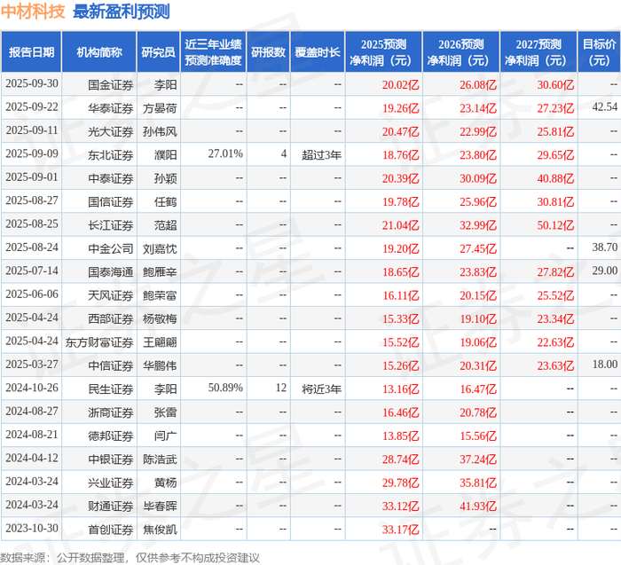Click institution name 西部证券
The width and height of the screenshot is (621, 565).
(x=111, y=318)
